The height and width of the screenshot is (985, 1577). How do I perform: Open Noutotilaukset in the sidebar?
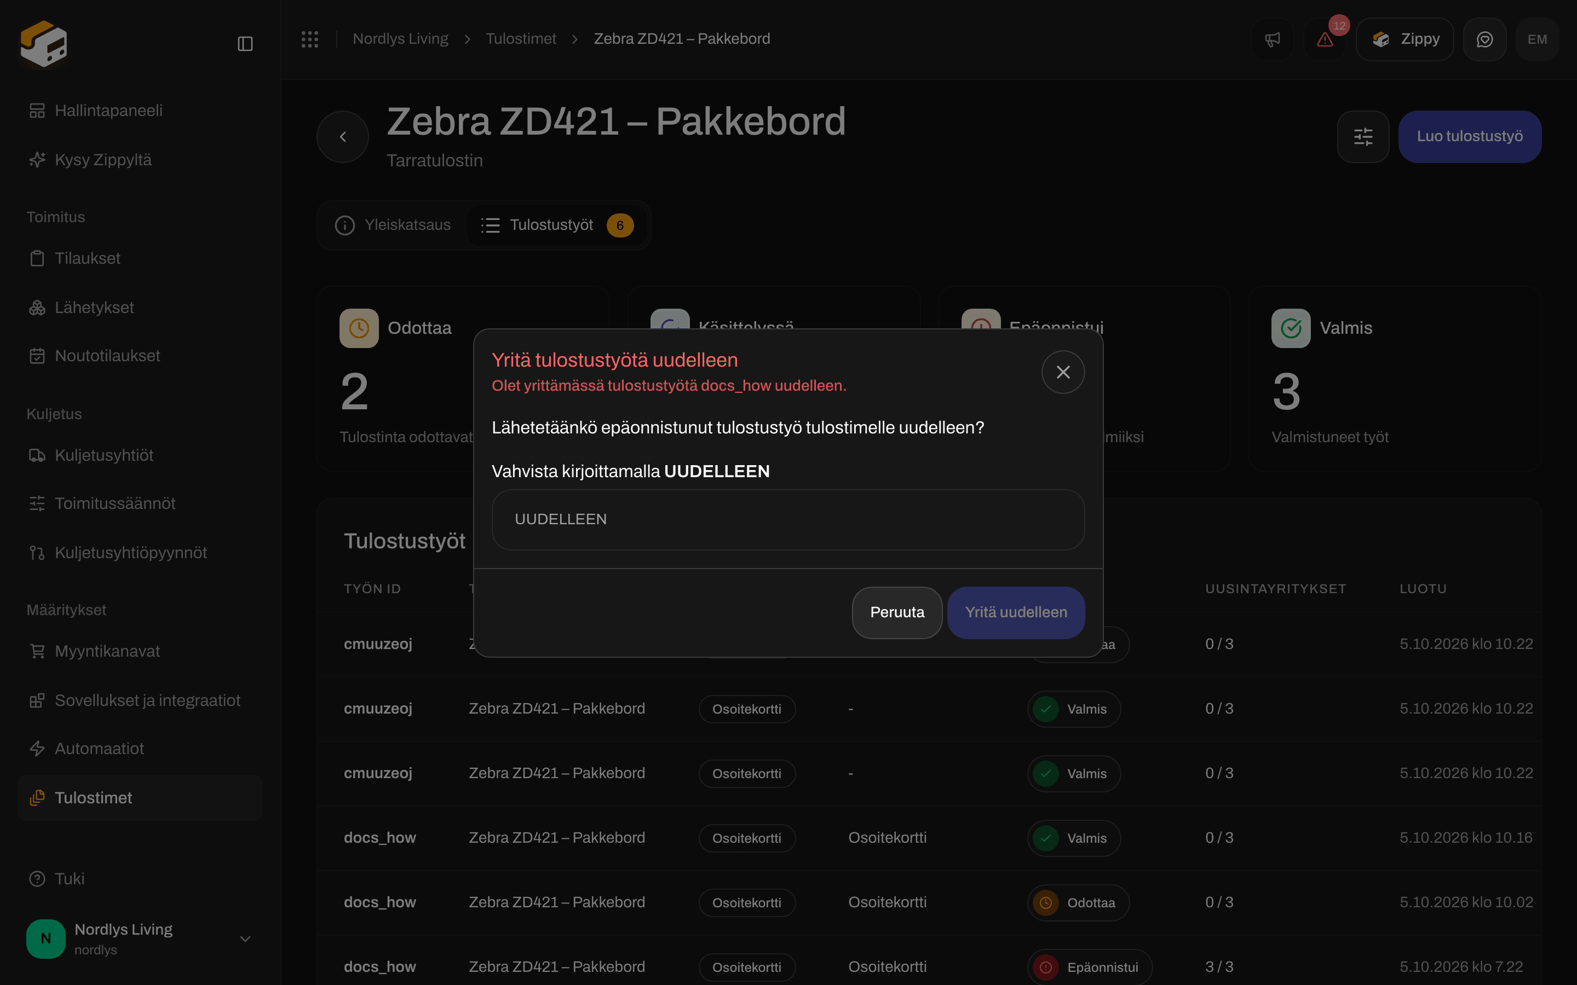point(140,356)
